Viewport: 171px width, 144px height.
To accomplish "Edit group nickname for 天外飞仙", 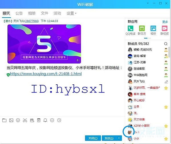I will (x=166, y=82).
